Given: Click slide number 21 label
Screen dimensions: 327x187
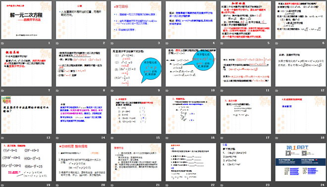Looking at the screenshot, I should coord(158,185).
